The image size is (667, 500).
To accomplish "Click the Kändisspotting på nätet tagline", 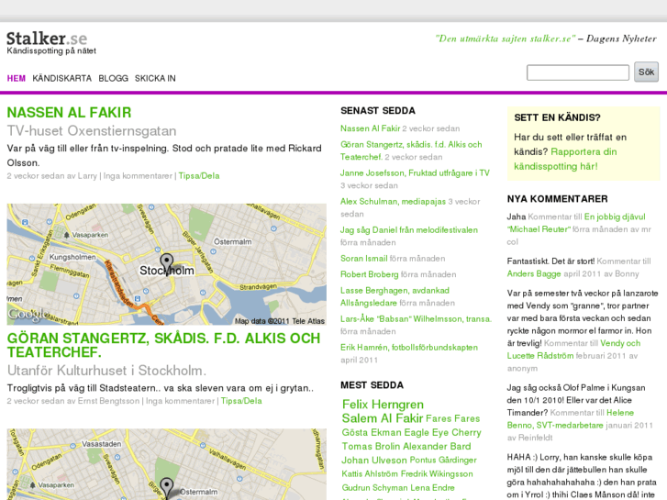I will pos(51,51).
